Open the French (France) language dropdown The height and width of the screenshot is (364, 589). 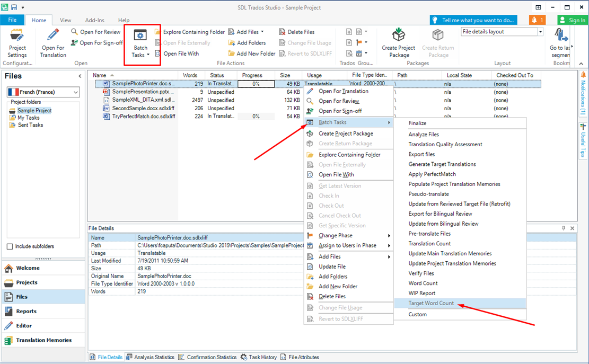(x=43, y=92)
